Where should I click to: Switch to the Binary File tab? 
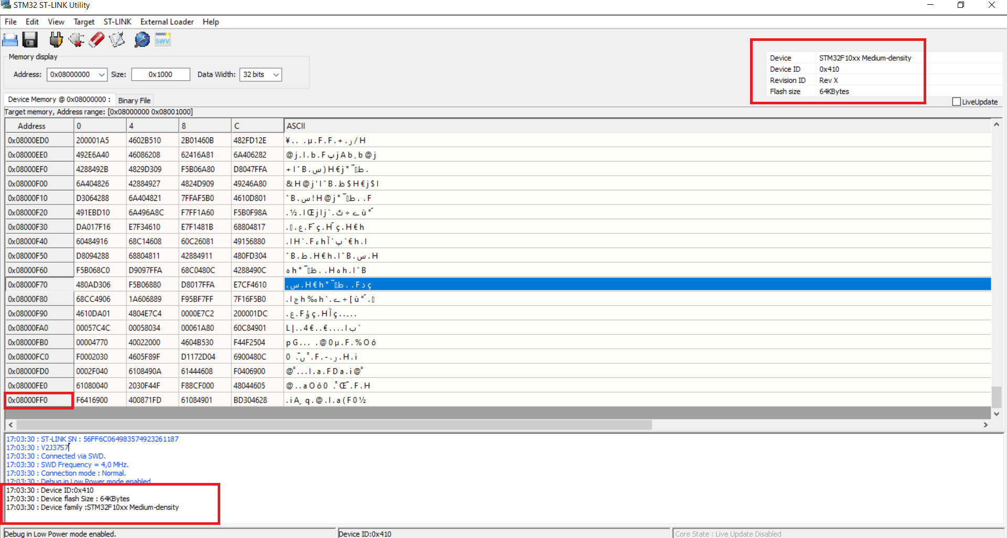point(134,100)
